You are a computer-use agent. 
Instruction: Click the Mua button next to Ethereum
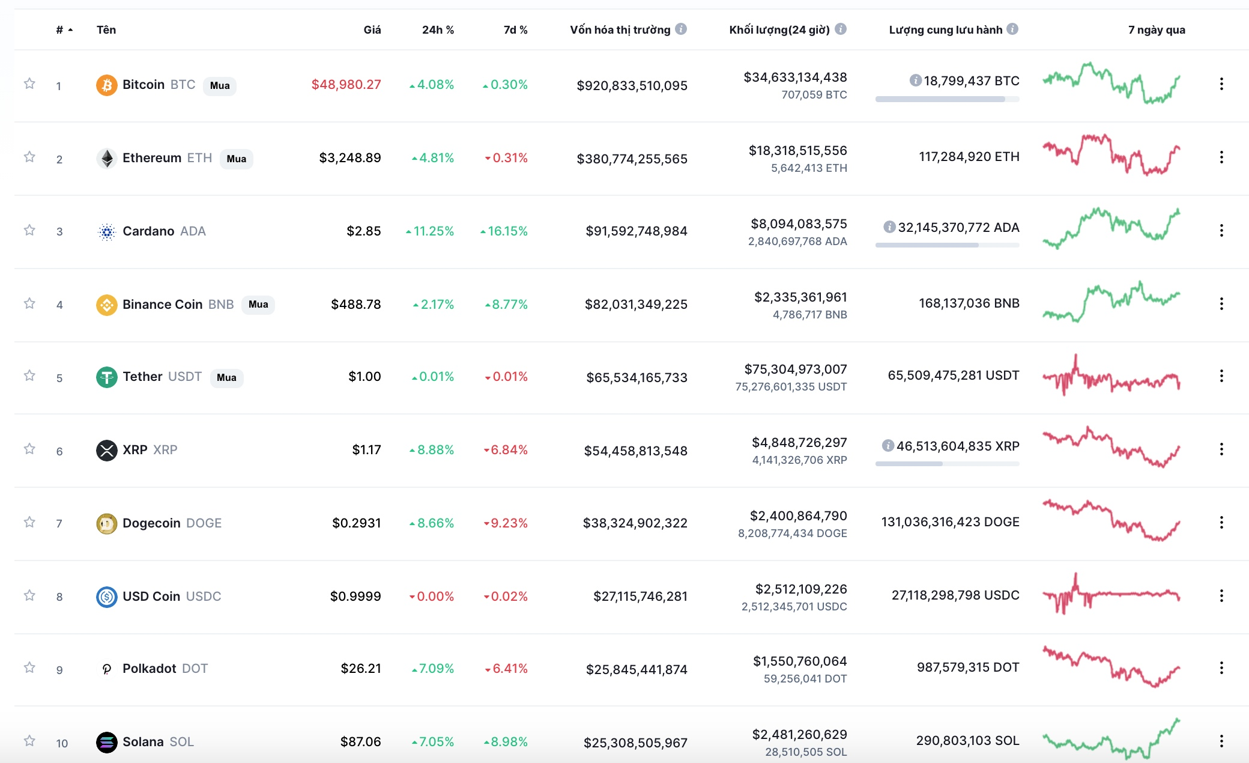(237, 159)
